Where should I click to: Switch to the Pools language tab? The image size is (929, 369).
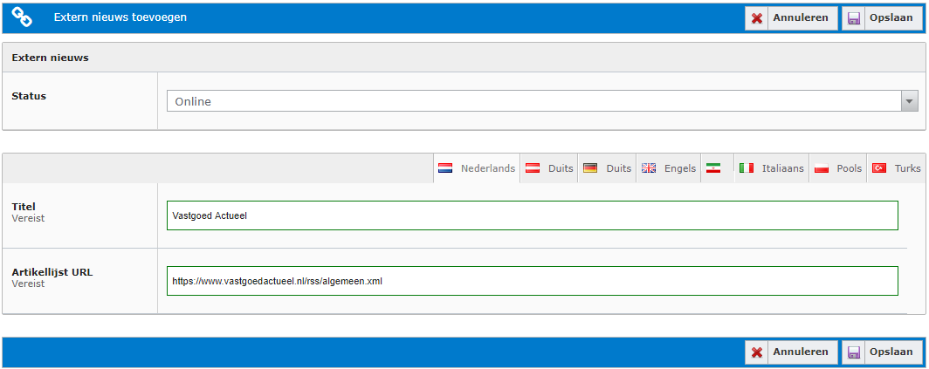838,168
